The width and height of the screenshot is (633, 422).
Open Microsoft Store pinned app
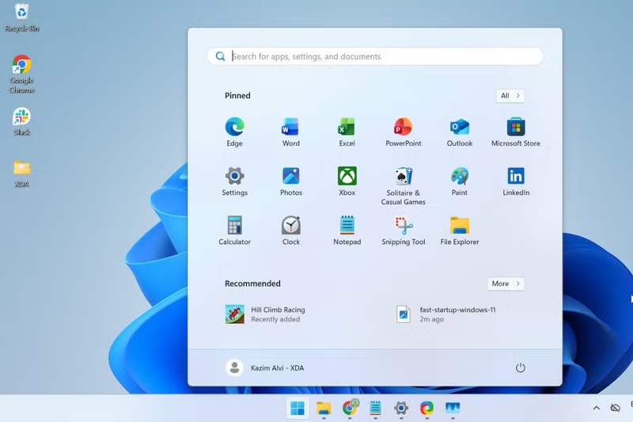[x=516, y=132]
